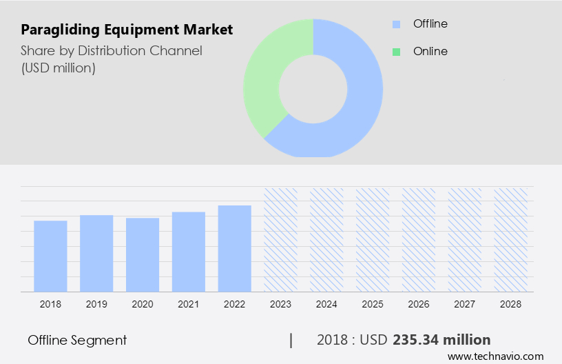Select the hatched 2028 forecast bar
The width and height of the screenshot is (562, 364).
point(511,240)
